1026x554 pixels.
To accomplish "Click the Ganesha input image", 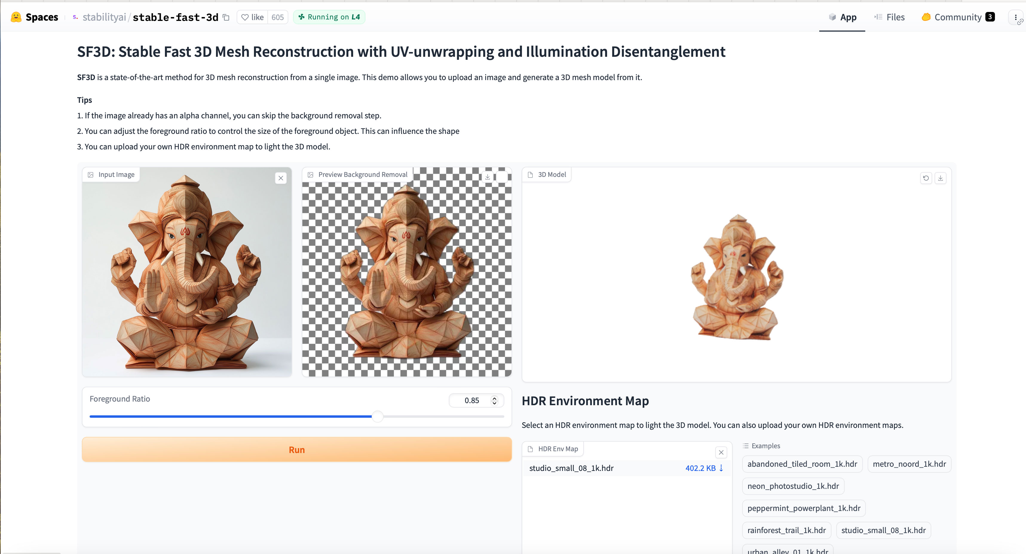I will (x=187, y=272).
